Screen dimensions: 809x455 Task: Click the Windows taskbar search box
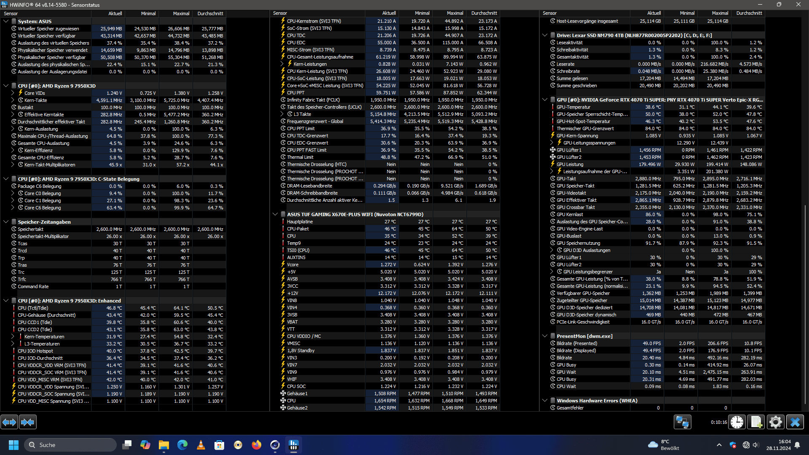[x=70, y=445]
